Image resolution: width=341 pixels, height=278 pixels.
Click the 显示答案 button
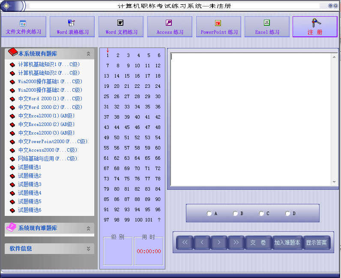(x=316, y=242)
